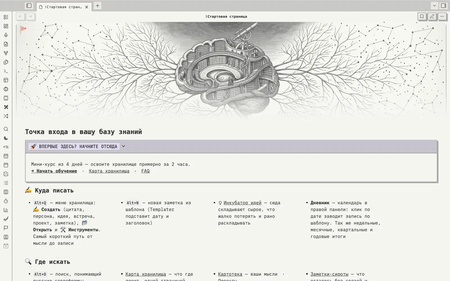Click the brain library banner image
The image size is (450, 281).
click(x=231, y=70)
